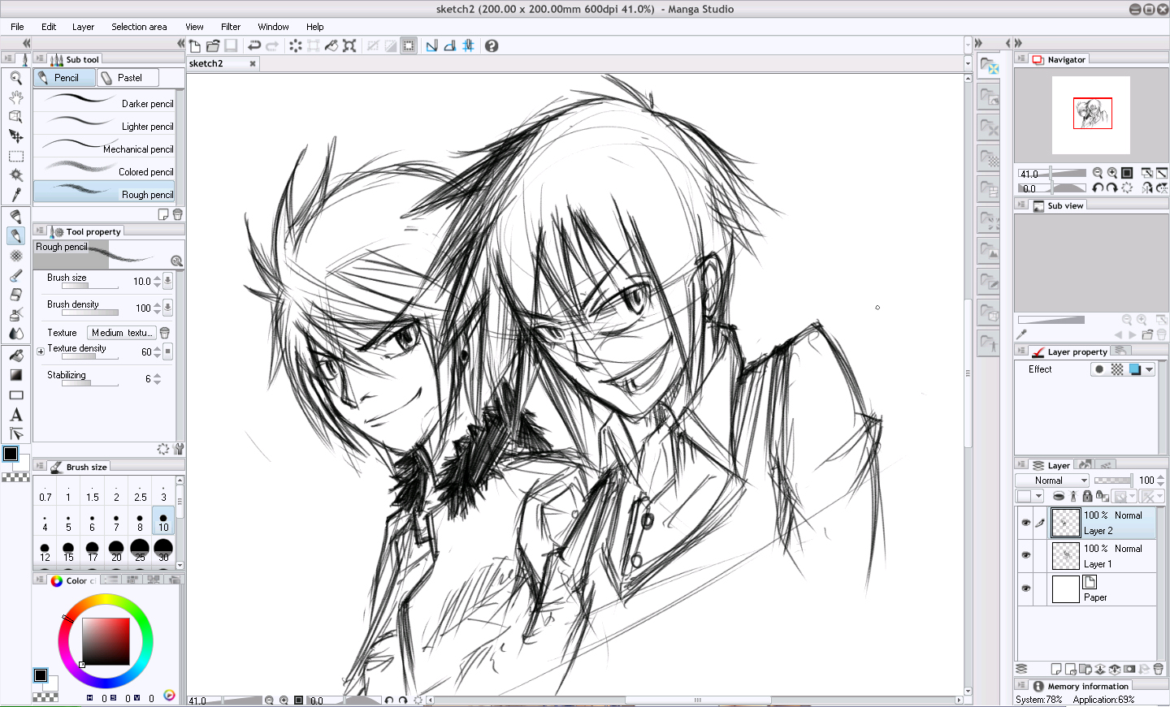Choose the Mechanical pencil preset

click(104, 149)
